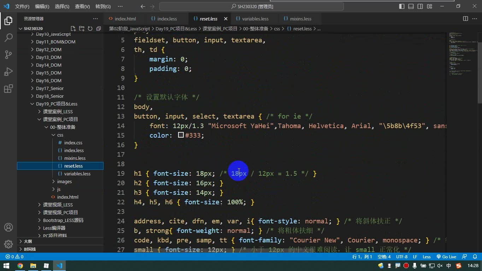
Task: Mute or unmute the system volume icon
Action: coord(440,266)
